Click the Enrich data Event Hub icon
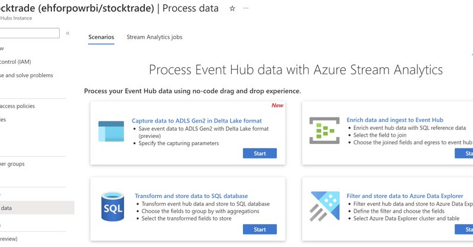Screen dimensions: 473x247 click(324, 130)
